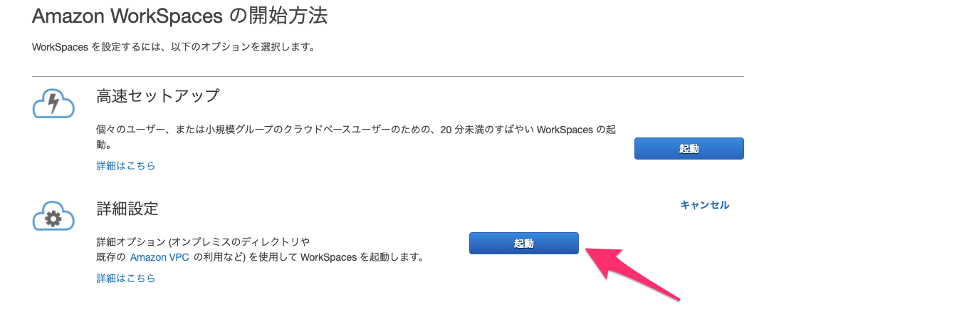
Task: Click the 詳細オプション description text
Action: pos(261,250)
